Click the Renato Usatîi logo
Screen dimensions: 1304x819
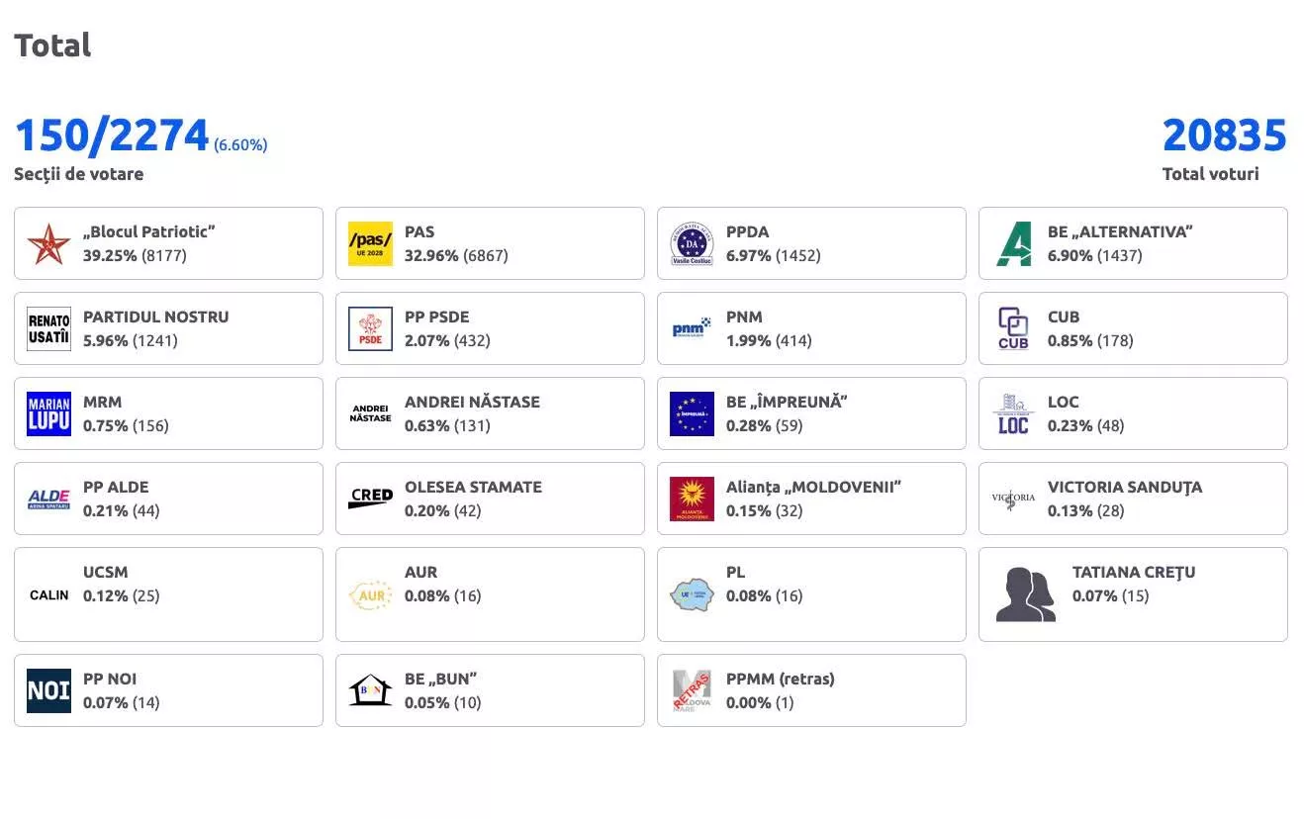click(x=48, y=328)
